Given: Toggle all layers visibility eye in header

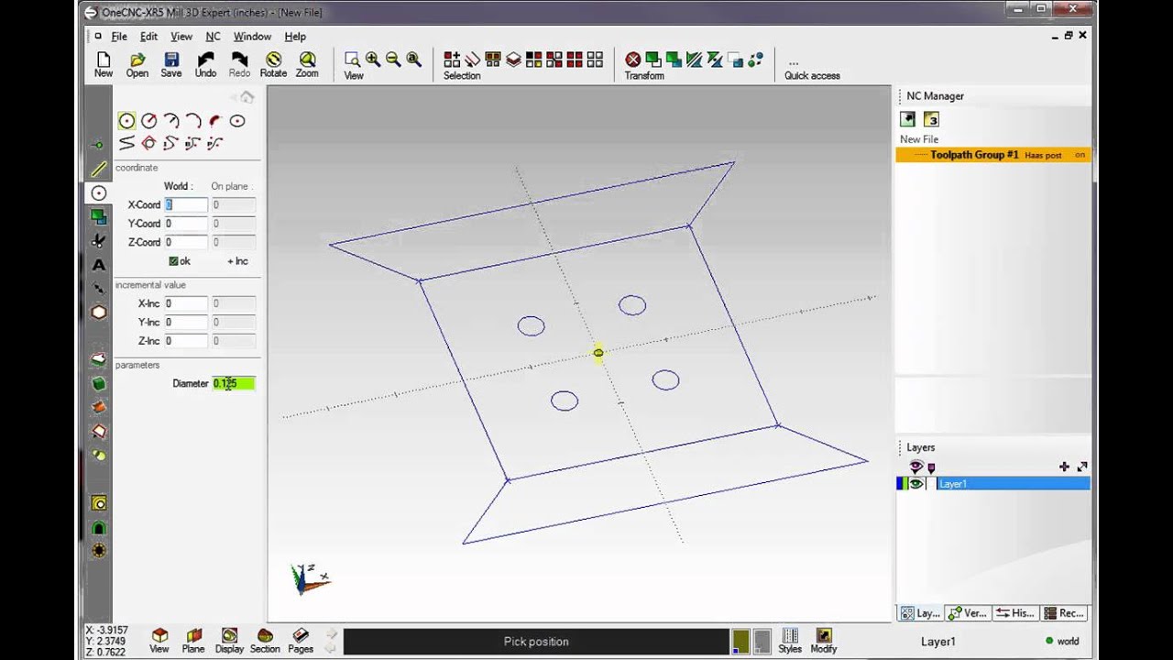Looking at the screenshot, I should point(915,467).
